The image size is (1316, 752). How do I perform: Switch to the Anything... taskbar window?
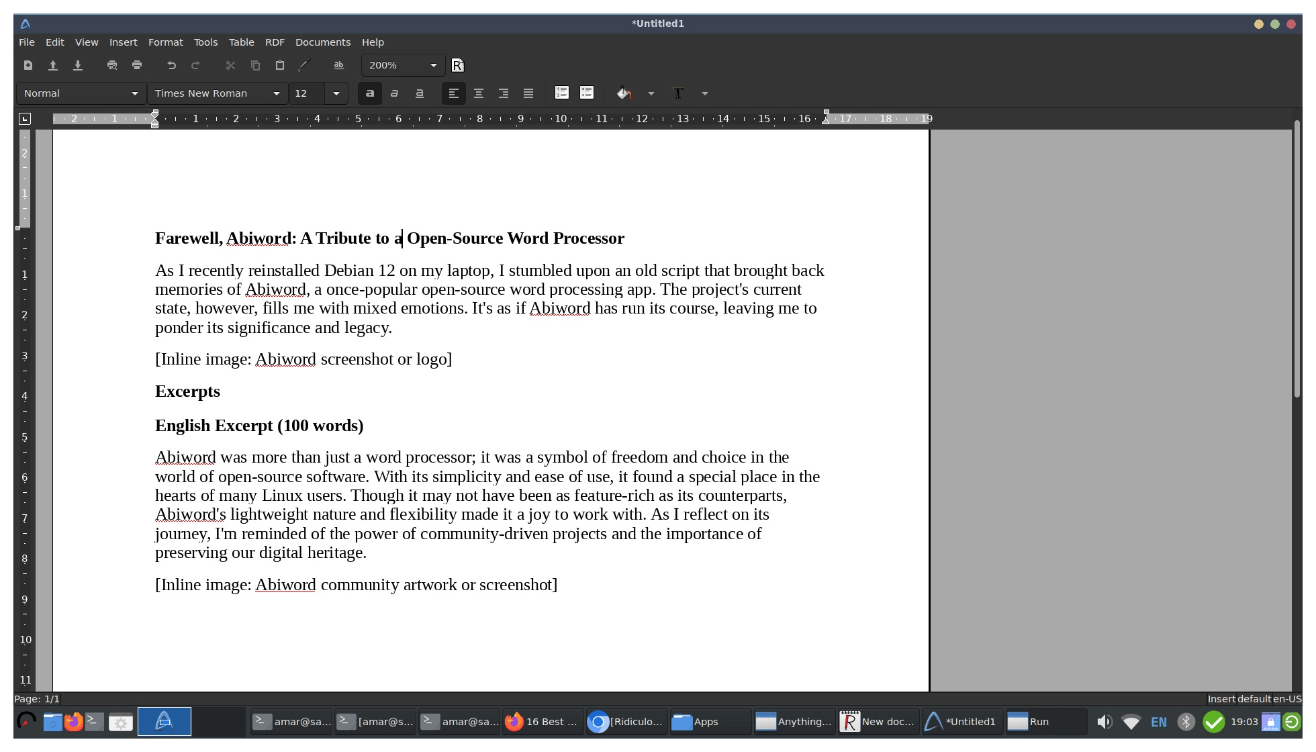(x=794, y=722)
